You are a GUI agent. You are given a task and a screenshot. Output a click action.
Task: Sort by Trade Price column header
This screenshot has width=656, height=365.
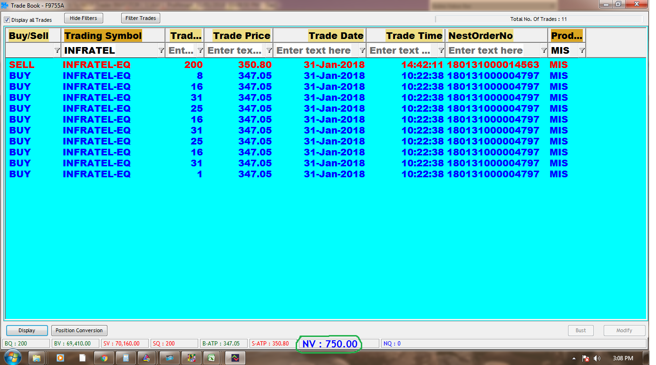pos(241,36)
